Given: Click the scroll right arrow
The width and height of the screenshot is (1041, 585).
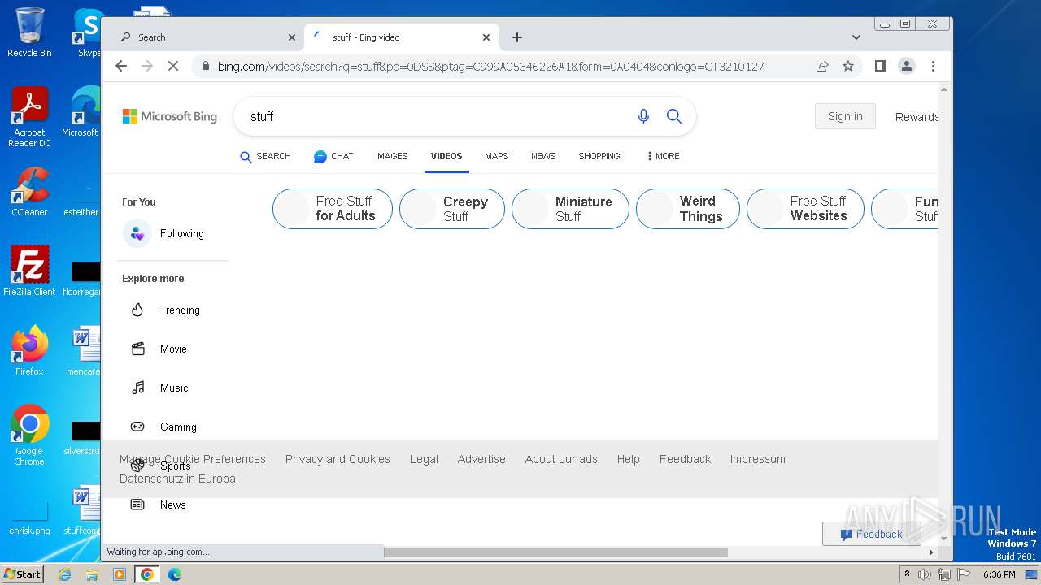Looking at the screenshot, I should 931,552.
